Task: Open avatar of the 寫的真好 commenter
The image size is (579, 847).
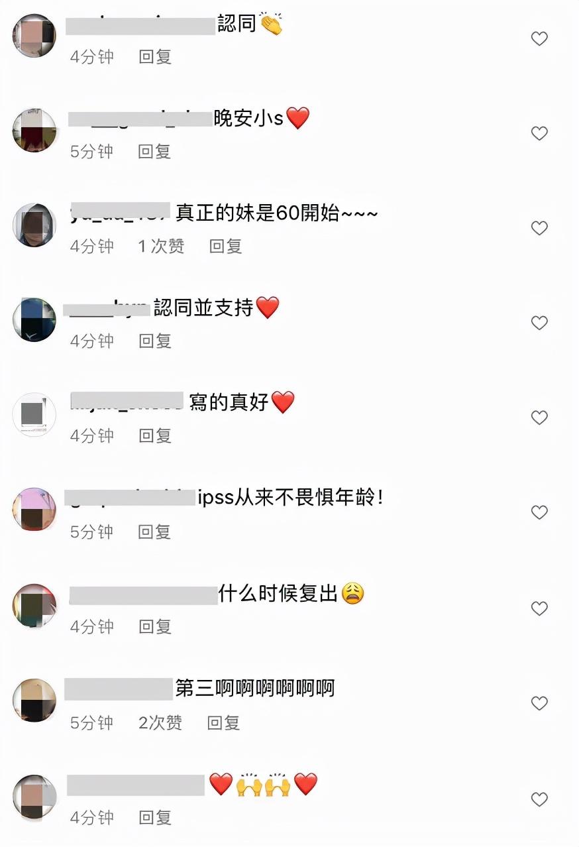Action: (34, 415)
